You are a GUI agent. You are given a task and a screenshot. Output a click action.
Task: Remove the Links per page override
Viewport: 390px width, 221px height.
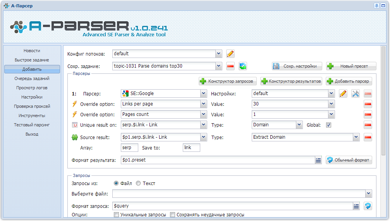click(x=368, y=104)
